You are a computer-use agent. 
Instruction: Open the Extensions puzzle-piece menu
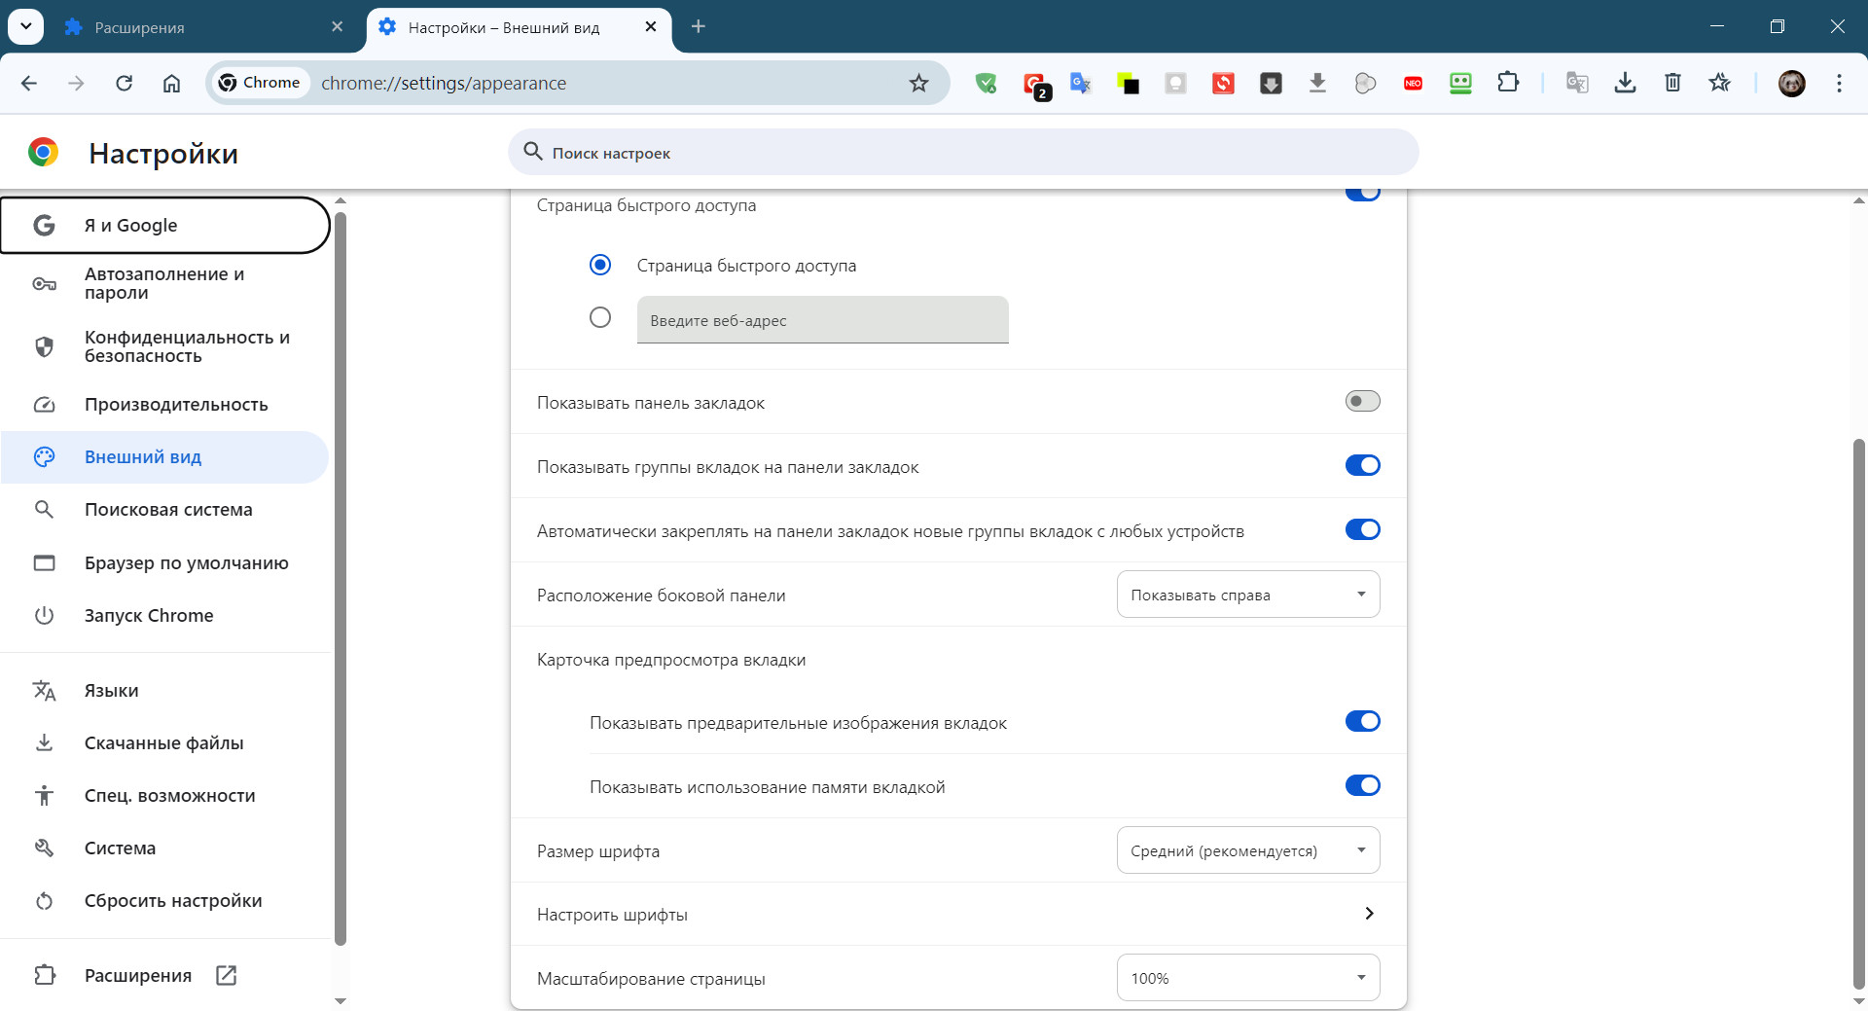[x=1508, y=83]
